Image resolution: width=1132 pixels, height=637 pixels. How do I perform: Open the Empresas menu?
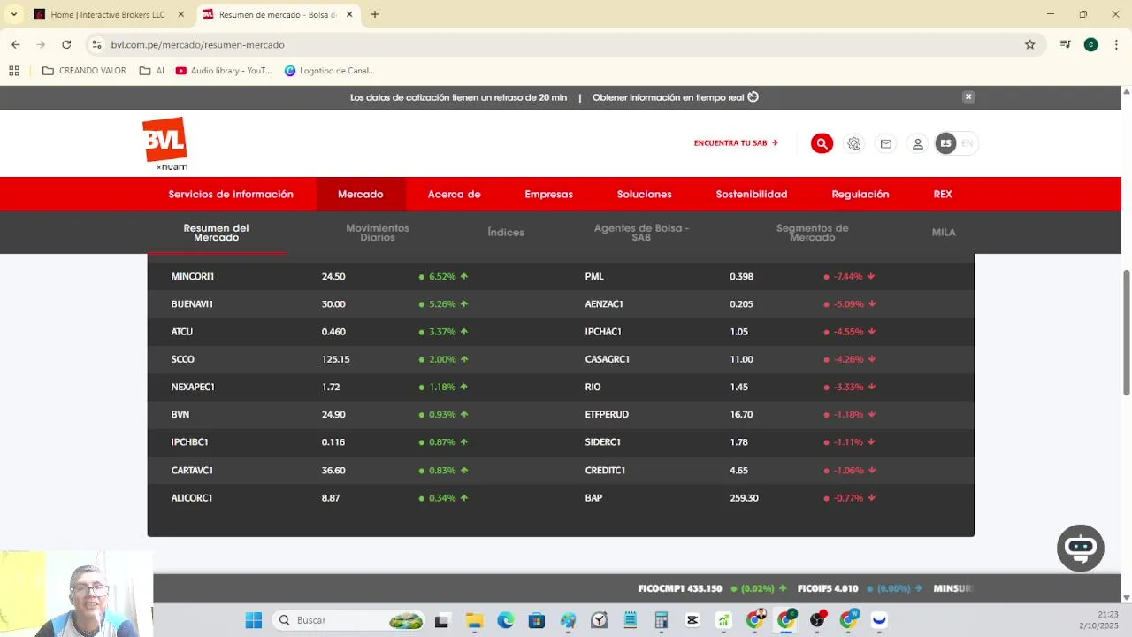click(x=548, y=194)
